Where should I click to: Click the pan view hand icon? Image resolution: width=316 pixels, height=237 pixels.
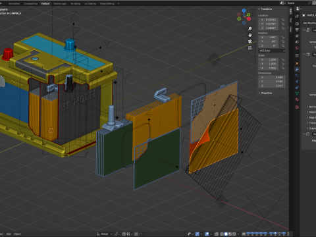(x=250, y=35)
